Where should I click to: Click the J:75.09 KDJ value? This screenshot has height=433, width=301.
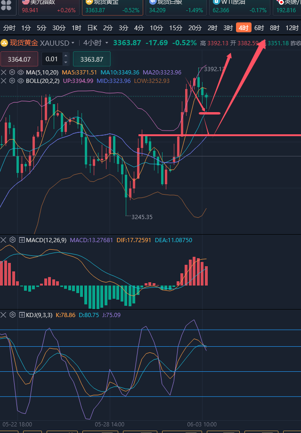tap(111, 315)
